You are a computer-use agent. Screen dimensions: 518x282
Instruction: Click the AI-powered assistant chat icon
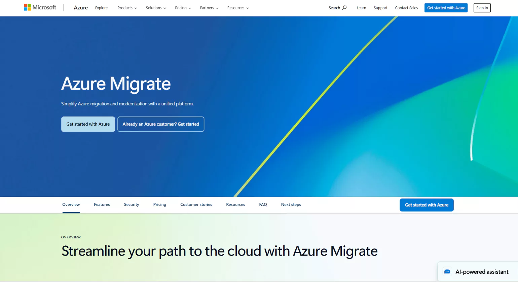click(447, 272)
